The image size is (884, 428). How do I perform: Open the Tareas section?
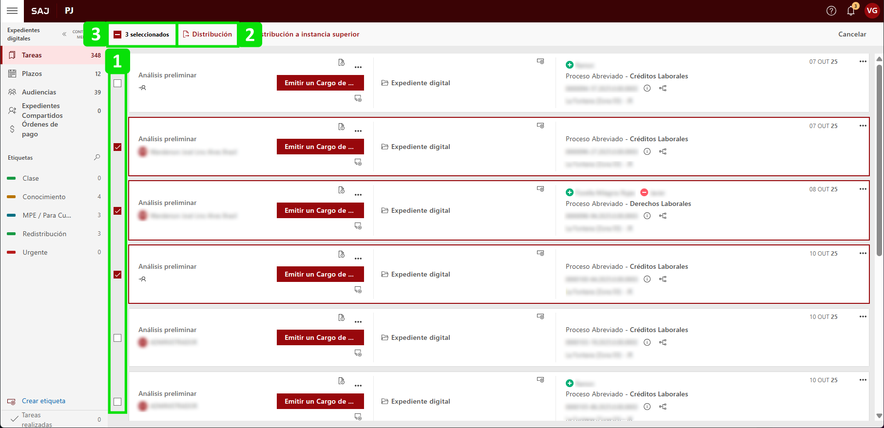click(54, 55)
